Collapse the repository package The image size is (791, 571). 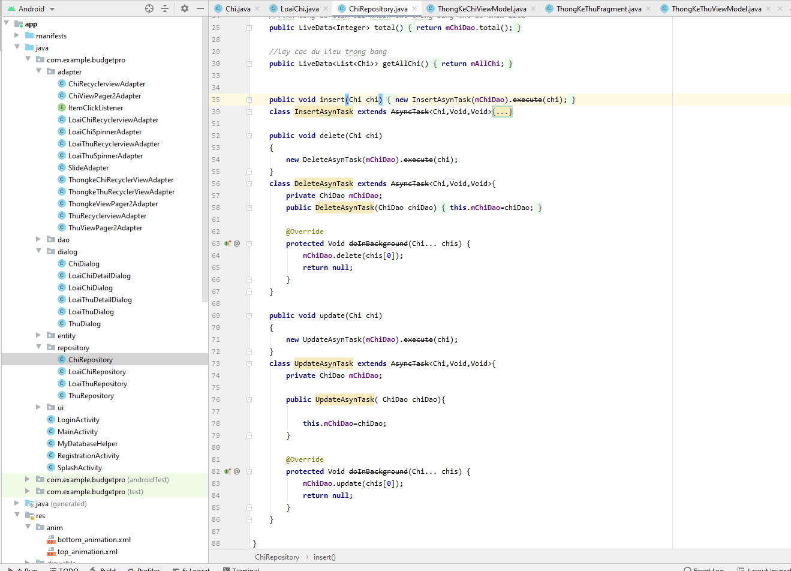38,347
